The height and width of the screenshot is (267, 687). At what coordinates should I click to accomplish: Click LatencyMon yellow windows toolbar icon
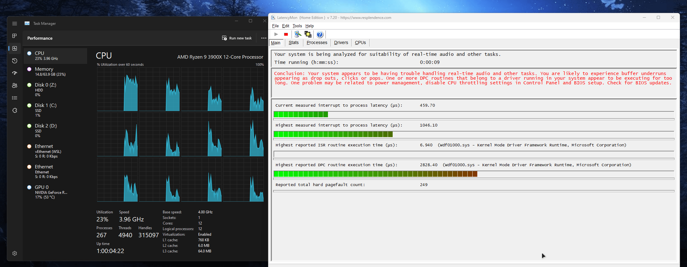click(308, 34)
